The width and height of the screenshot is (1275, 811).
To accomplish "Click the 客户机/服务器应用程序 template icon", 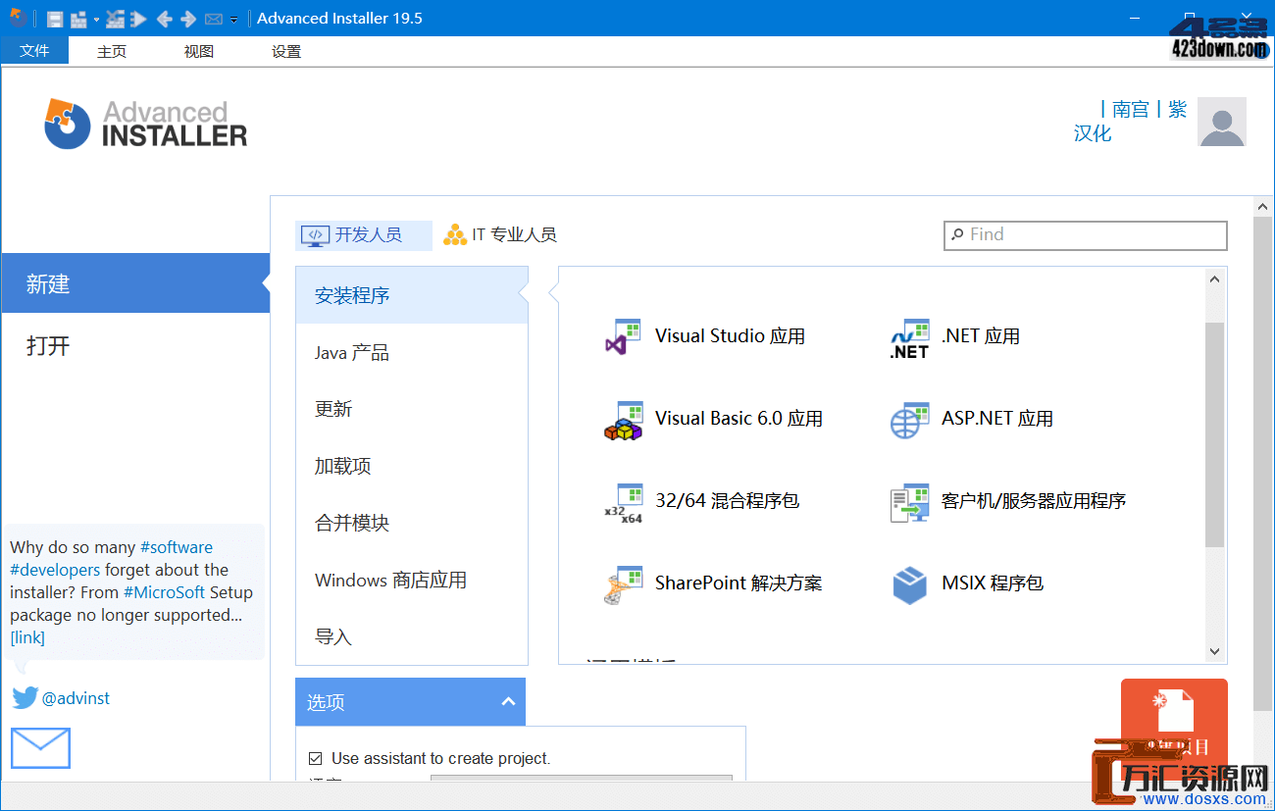I will [x=909, y=502].
